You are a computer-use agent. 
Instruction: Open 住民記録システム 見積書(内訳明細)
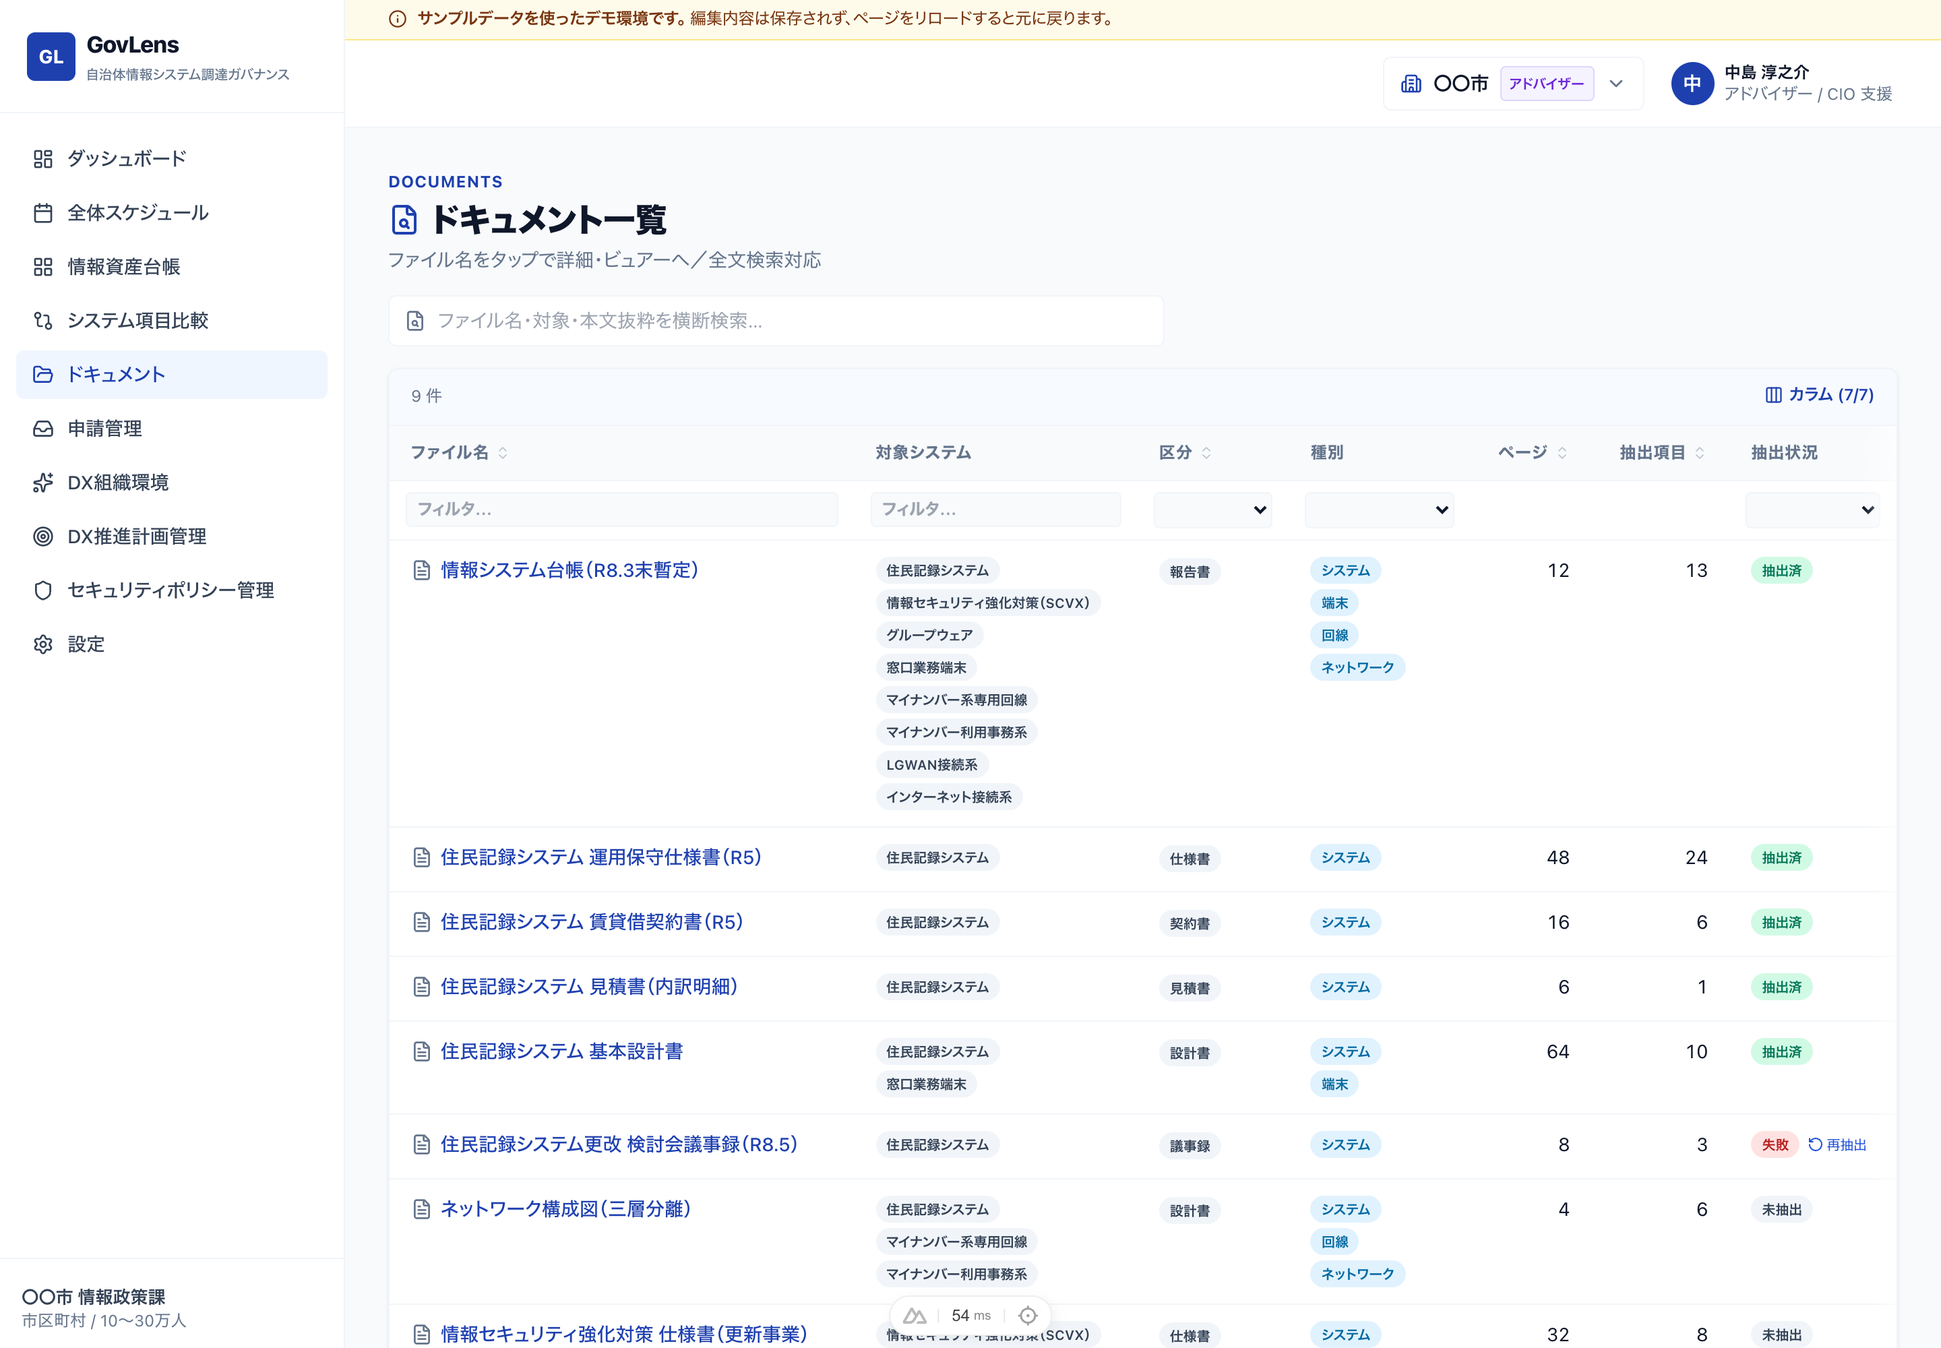pyautogui.click(x=590, y=987)
